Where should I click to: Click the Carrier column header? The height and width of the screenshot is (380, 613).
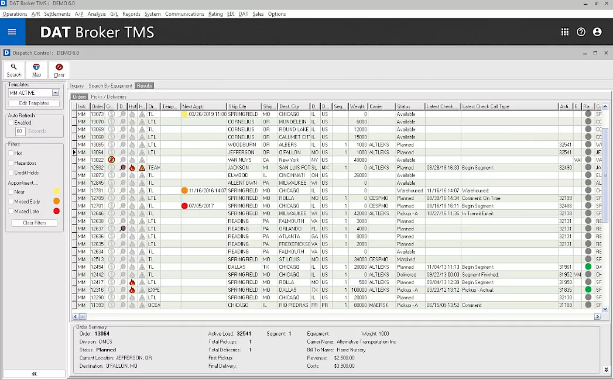[x=382, y=106]
